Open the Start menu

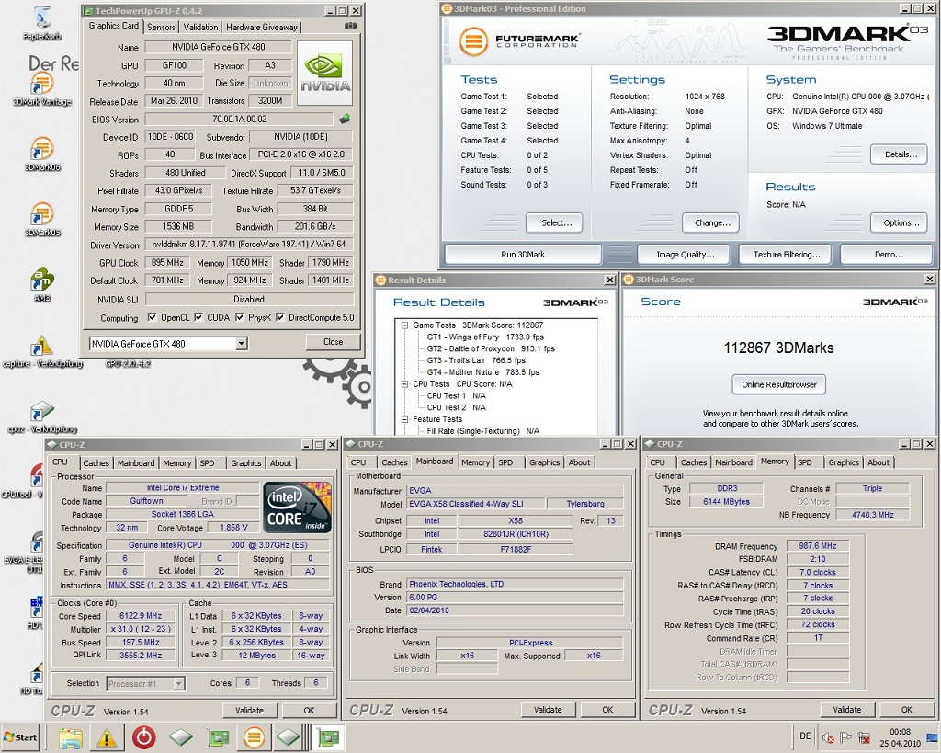[20, 737]
